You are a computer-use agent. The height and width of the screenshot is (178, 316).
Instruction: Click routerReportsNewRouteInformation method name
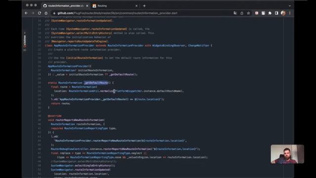tap(79, 120)
